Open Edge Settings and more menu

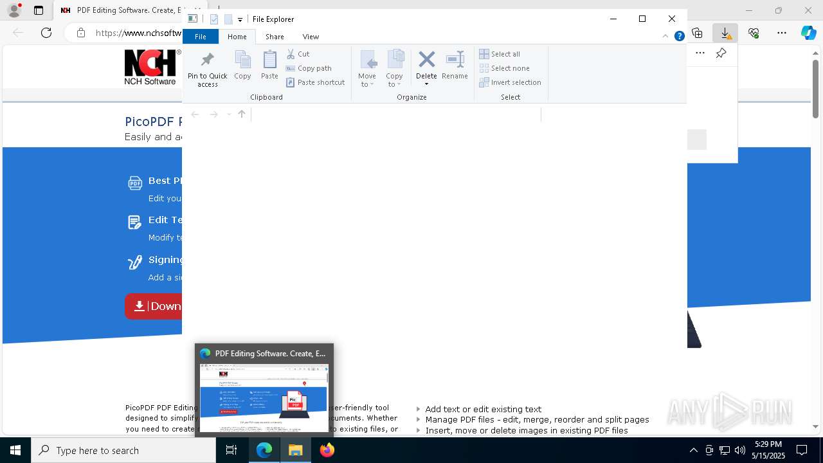pyautogui.click(x=782, y=33)
